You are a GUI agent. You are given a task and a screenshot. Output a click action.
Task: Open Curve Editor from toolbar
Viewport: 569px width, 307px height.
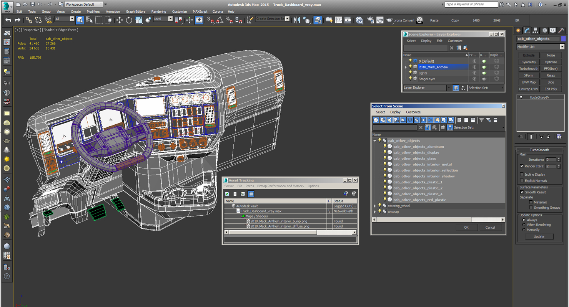point(338,20)
